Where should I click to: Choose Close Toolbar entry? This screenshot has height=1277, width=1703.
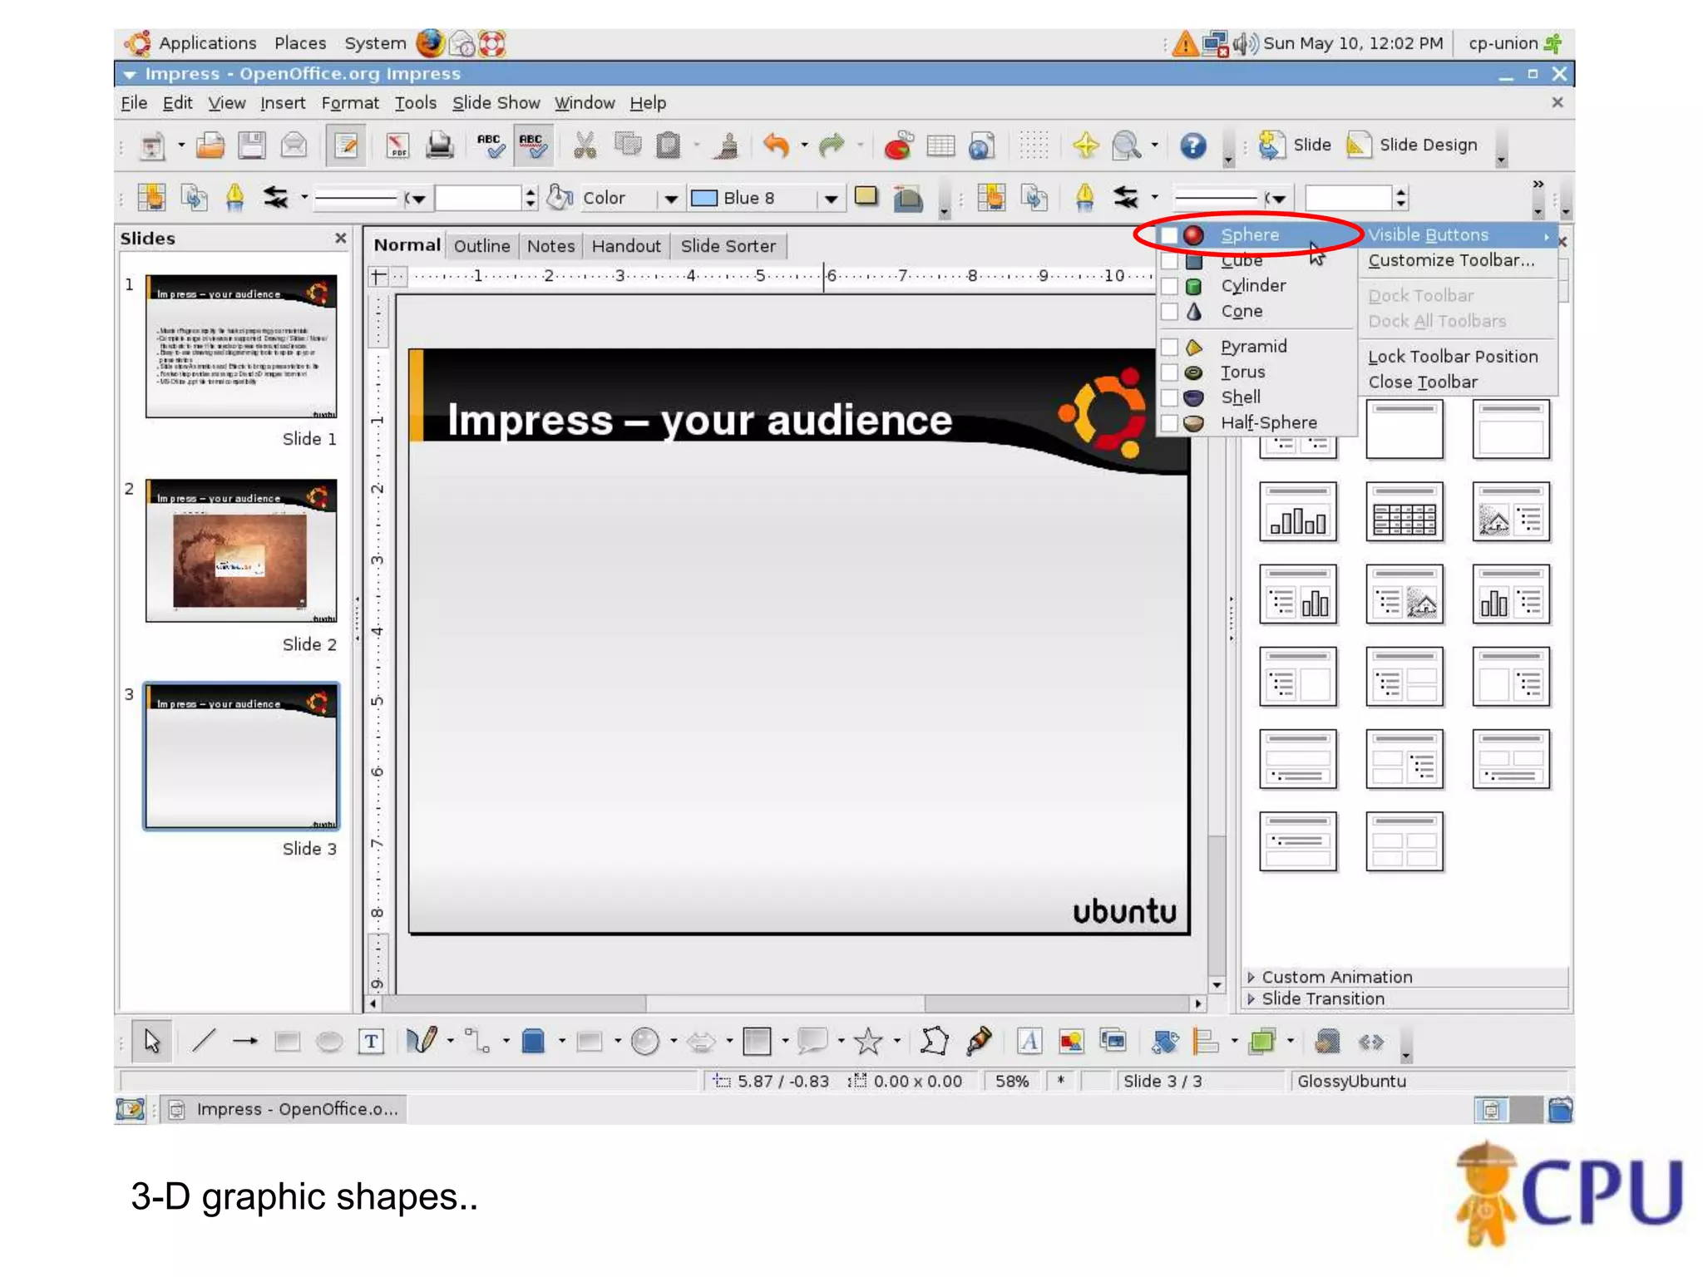pyautogui.click(x=1423, y=382)
